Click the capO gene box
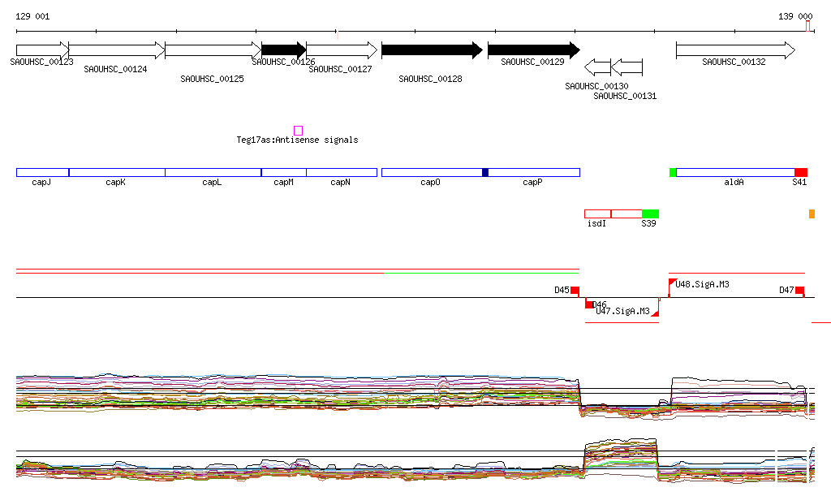The image size is (831, 496). (x=431, y=172)
